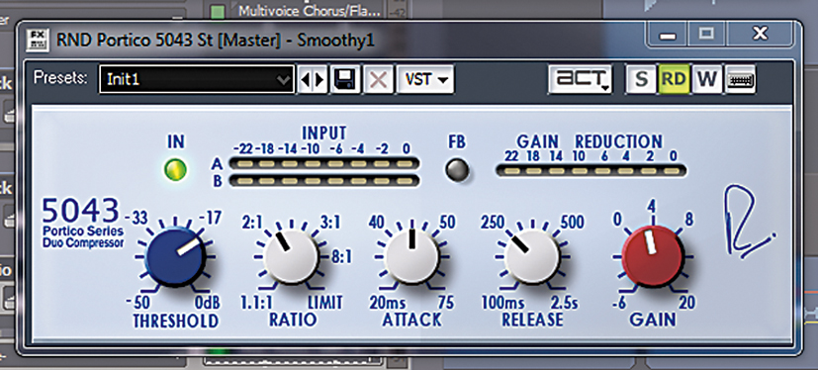Click the ATTACK knob
The width and height of the screenshot is (818, 370).
tap(412, 255)
